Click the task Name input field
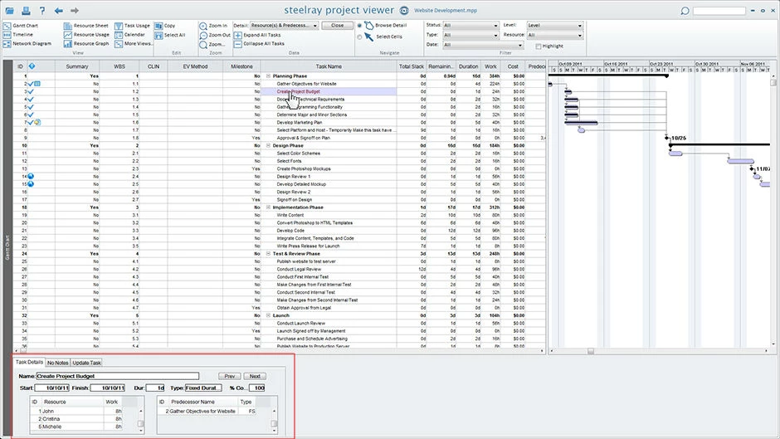This screenshot has height=439, width=780. [117, 376]
